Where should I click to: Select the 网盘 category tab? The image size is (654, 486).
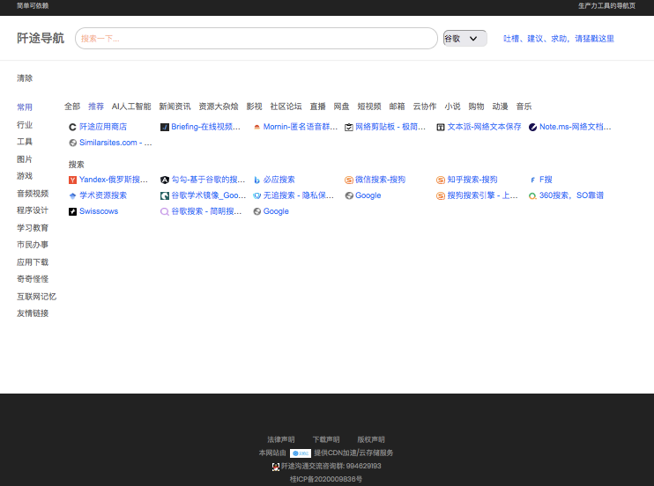click(342, 107)
